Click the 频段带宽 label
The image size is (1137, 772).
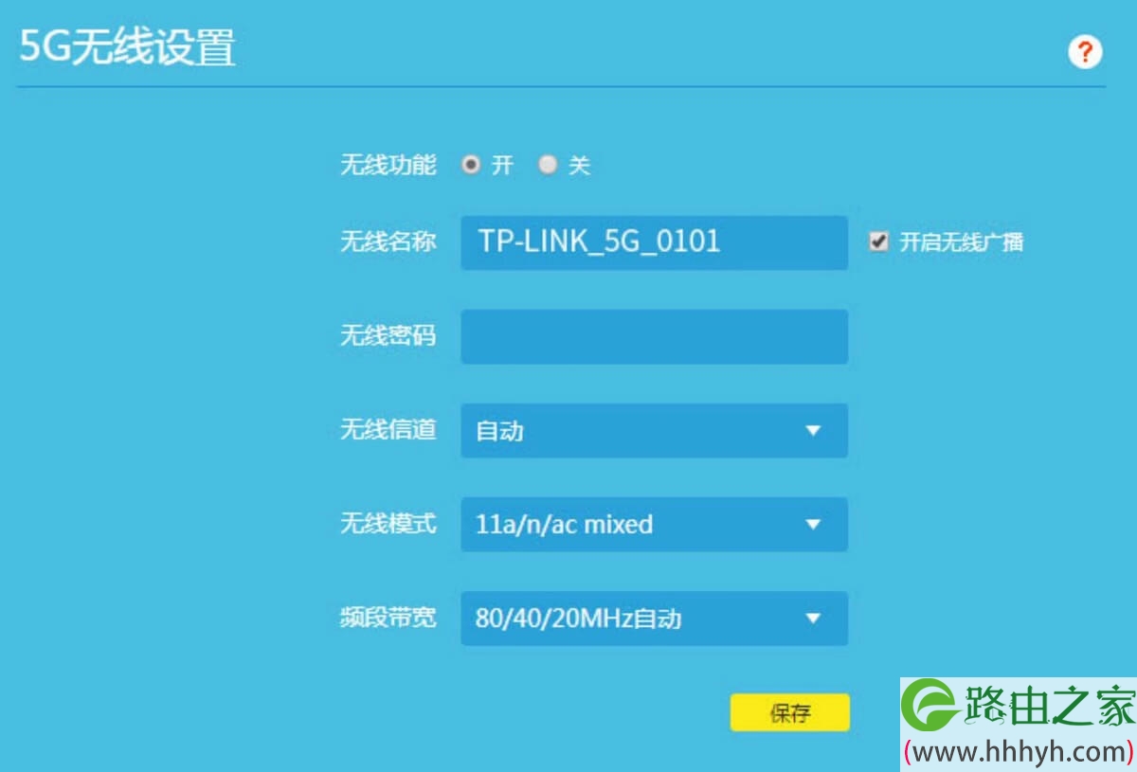(388, 618)
